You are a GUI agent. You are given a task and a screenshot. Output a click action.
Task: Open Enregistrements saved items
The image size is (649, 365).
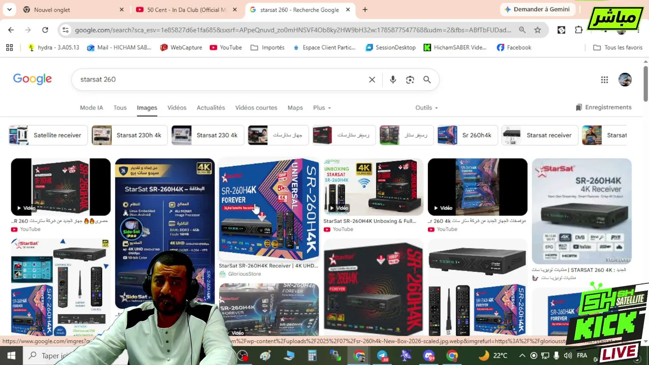(x=603, y=107)
